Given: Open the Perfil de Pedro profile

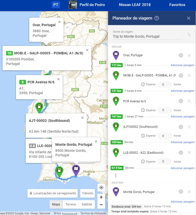Looking at the screenshot, I should 92,5.
